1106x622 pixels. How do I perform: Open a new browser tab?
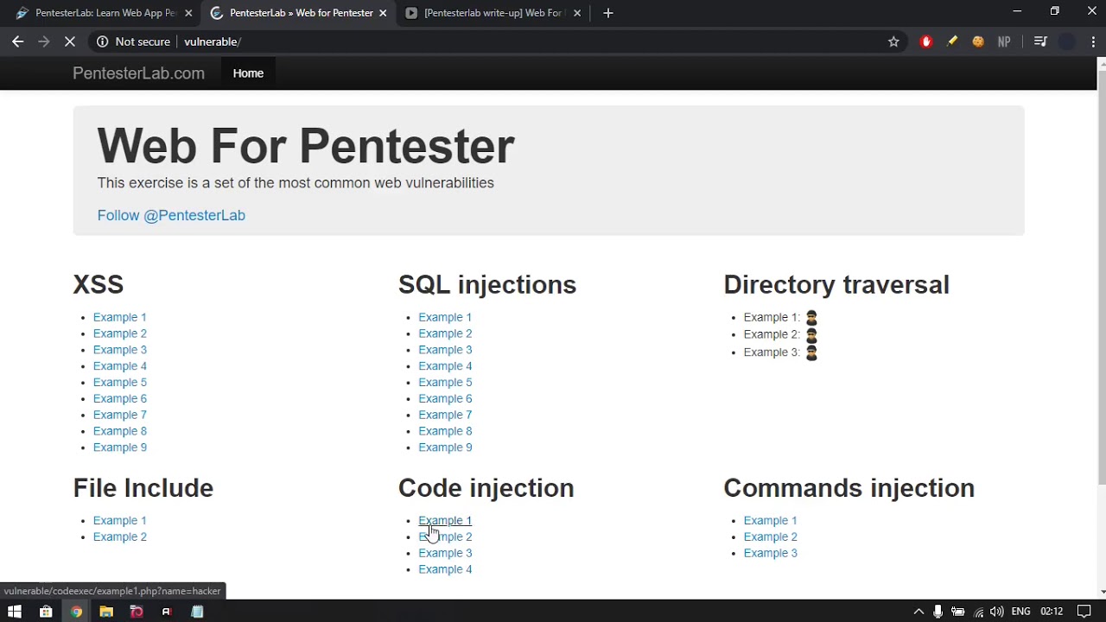point(608,13)
